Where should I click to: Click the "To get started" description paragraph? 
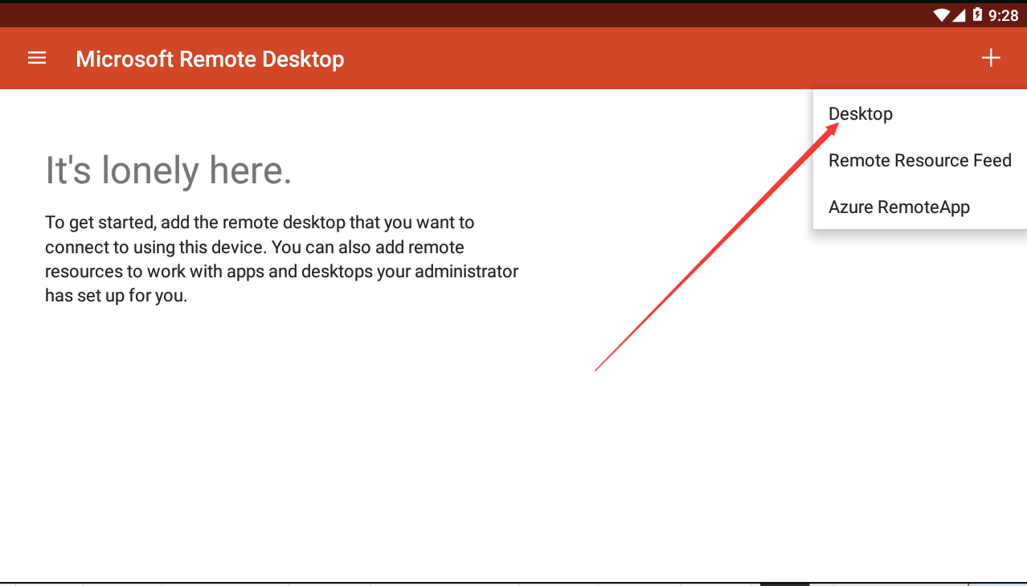282,259
